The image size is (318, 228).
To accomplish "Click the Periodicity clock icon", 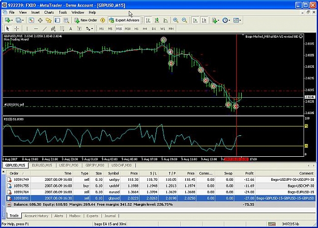I will tap(225, 20).
